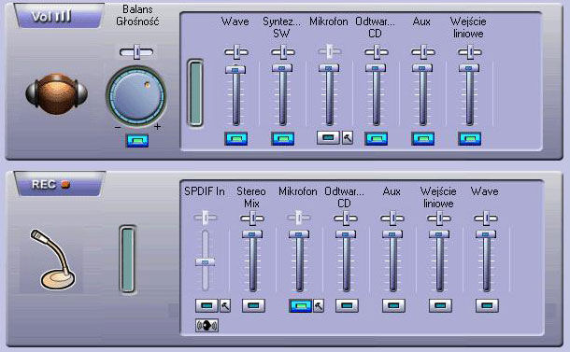Click recording Aux balance slider
The image size is (570, 352).
pos(392,218)
